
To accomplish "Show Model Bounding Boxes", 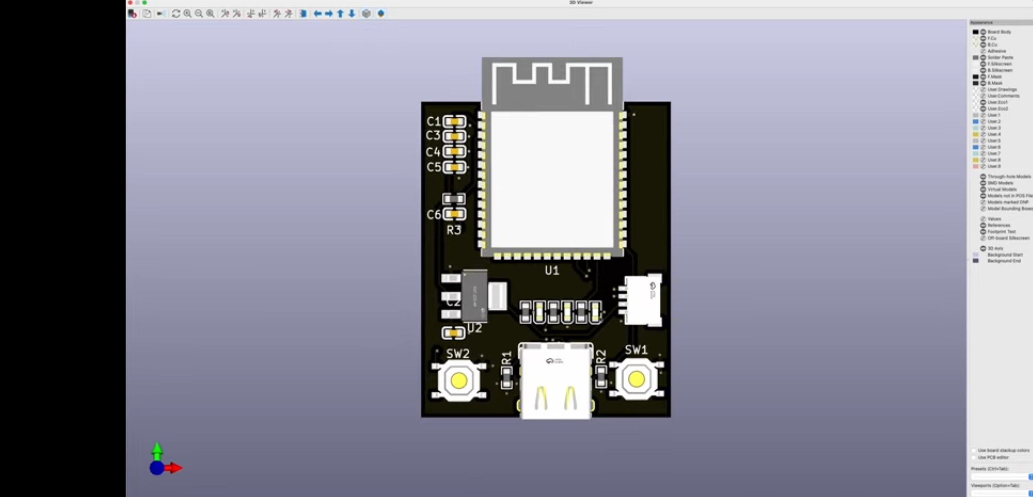I will pos(983,208).
